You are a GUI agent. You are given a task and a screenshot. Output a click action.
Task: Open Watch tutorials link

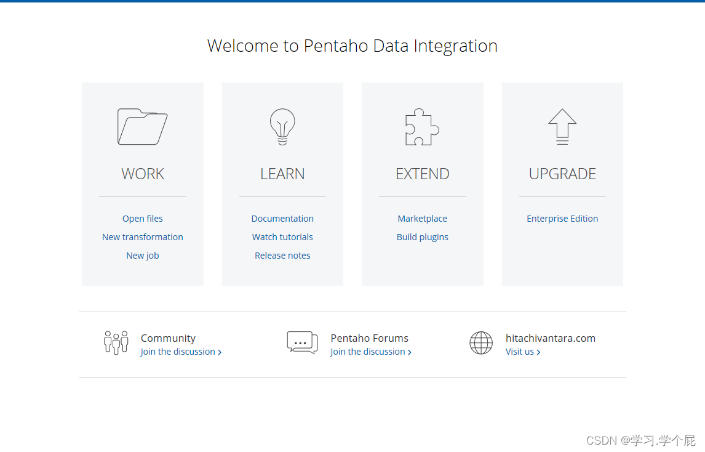282,237
